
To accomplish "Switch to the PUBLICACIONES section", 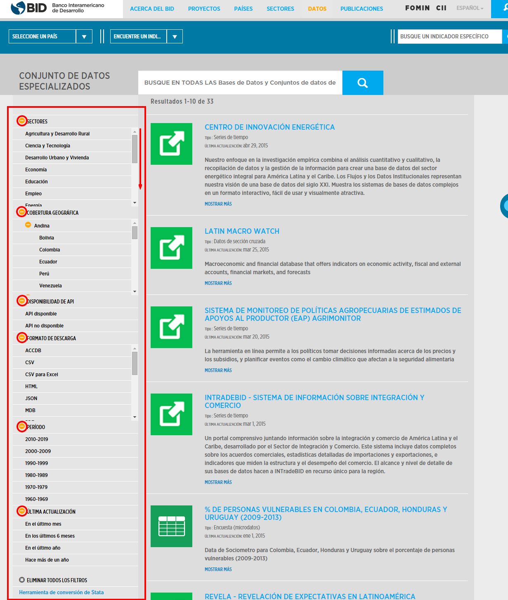I will (x=361, y=8).
